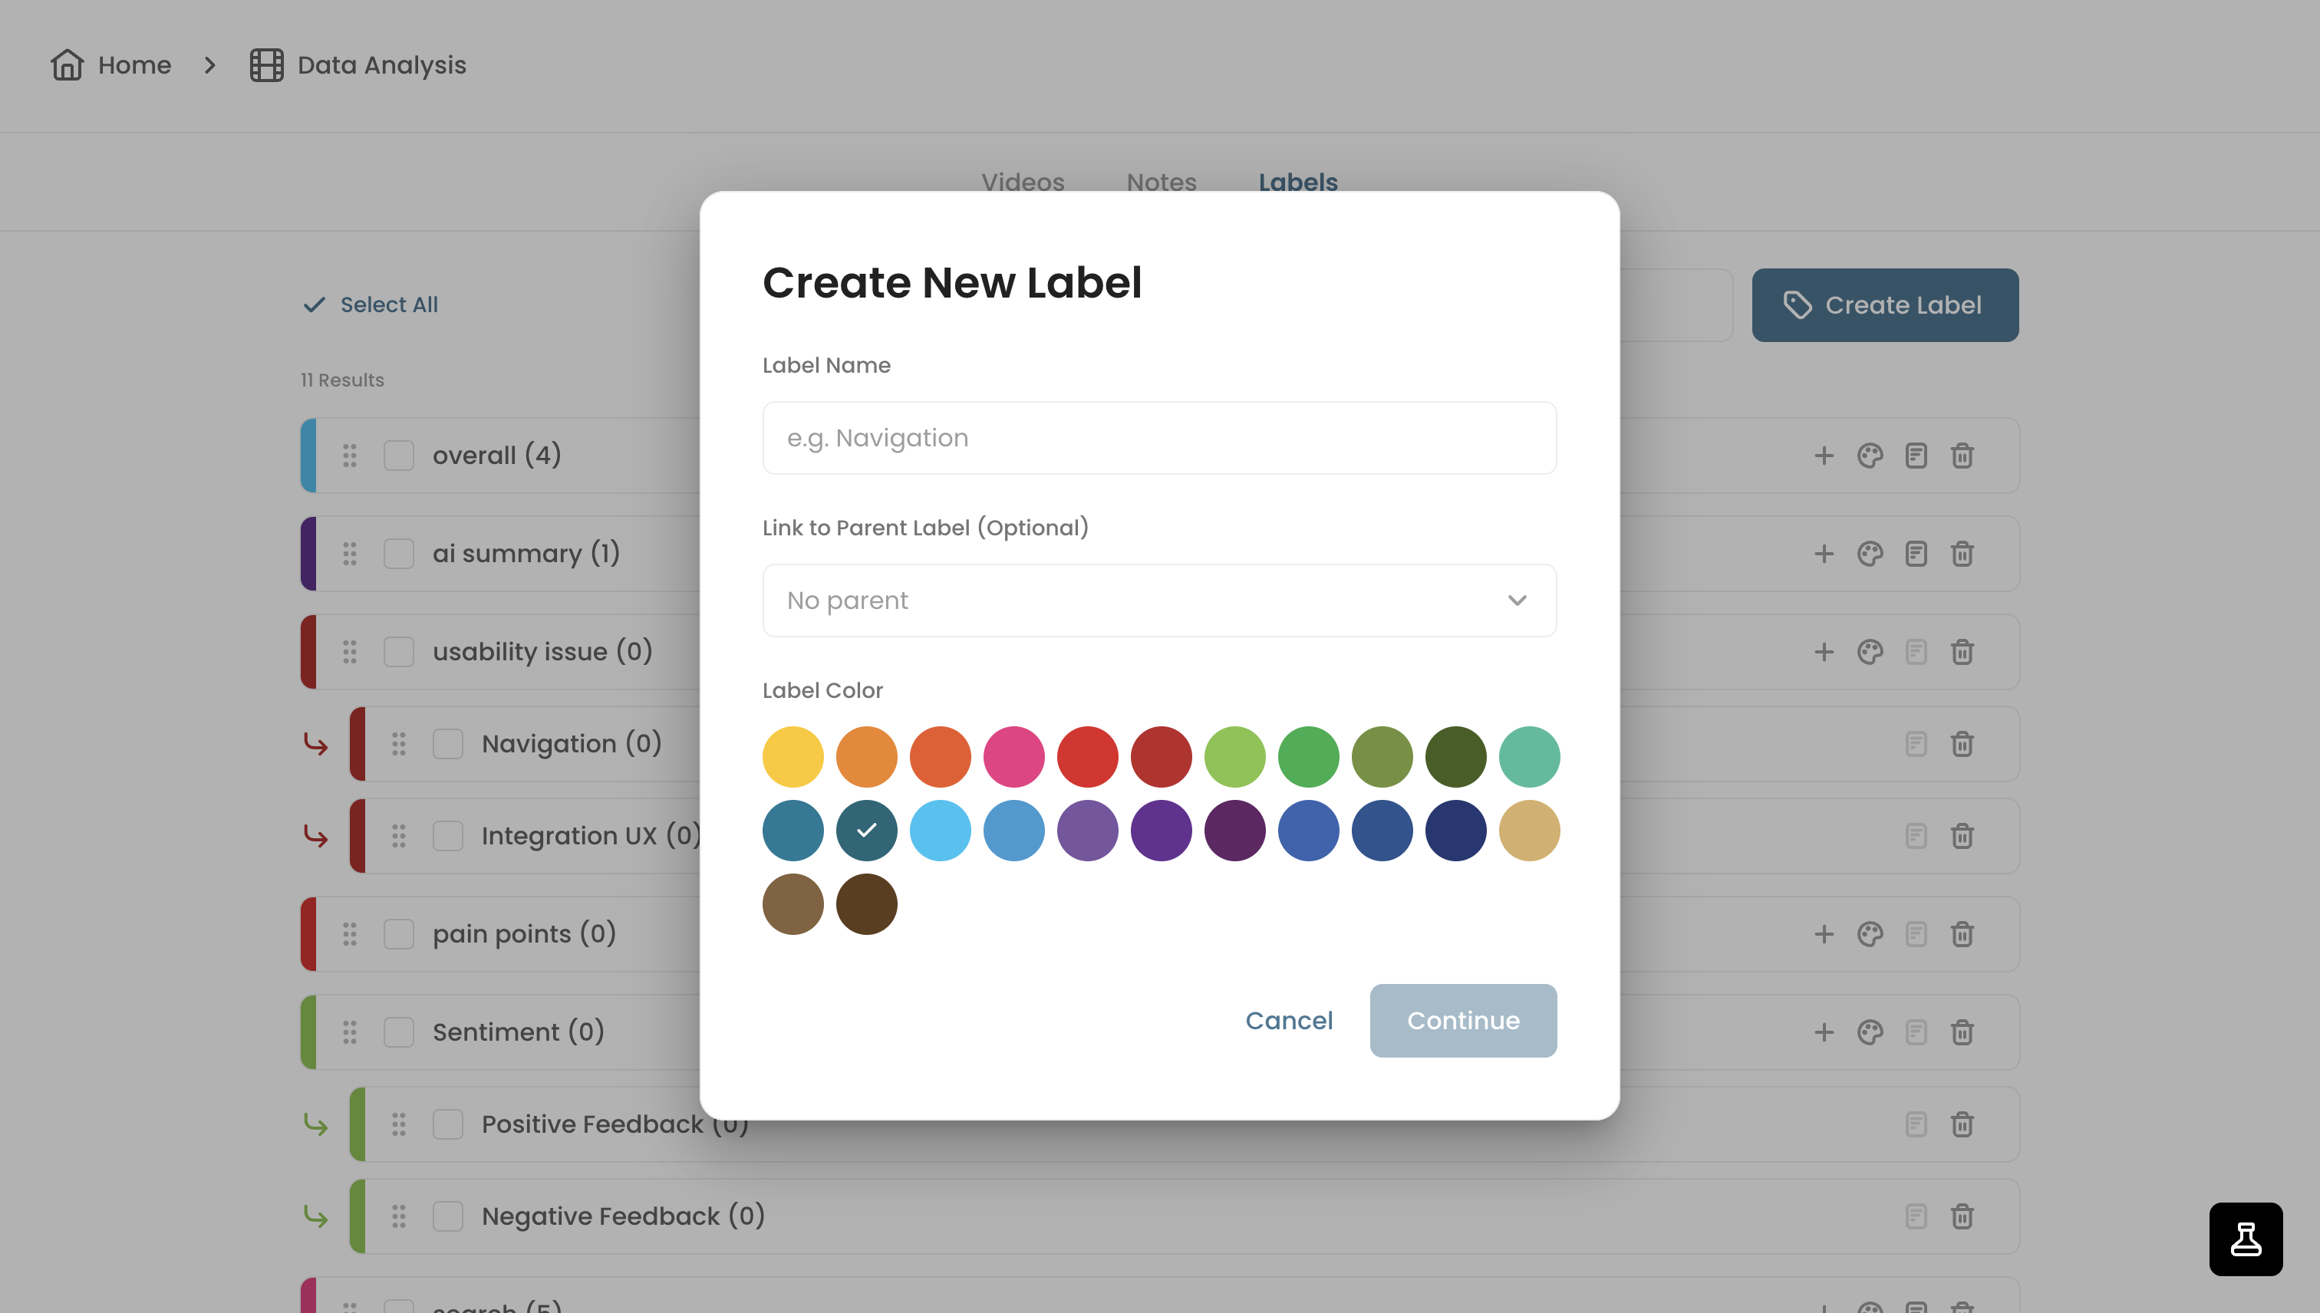The height and width of the screenshot is (1313, 2320).
Task: Open color palette icon for ai summary
Action: coord(1870,553)
